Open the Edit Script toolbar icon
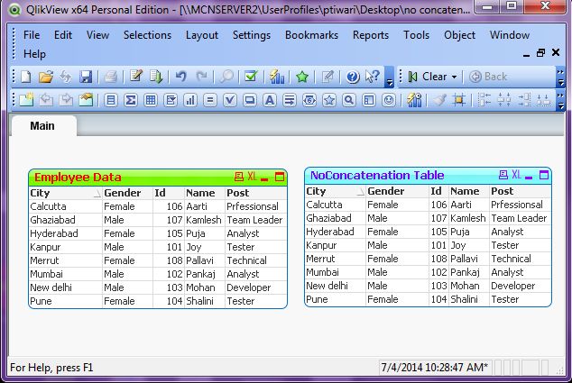This screenshot has height=383, width=572. tap(135, 77)
